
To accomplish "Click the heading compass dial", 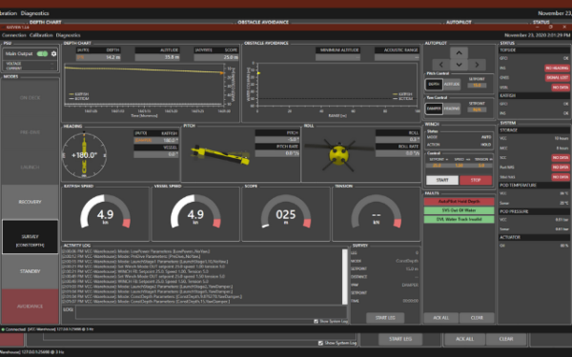I will point(84,155).
